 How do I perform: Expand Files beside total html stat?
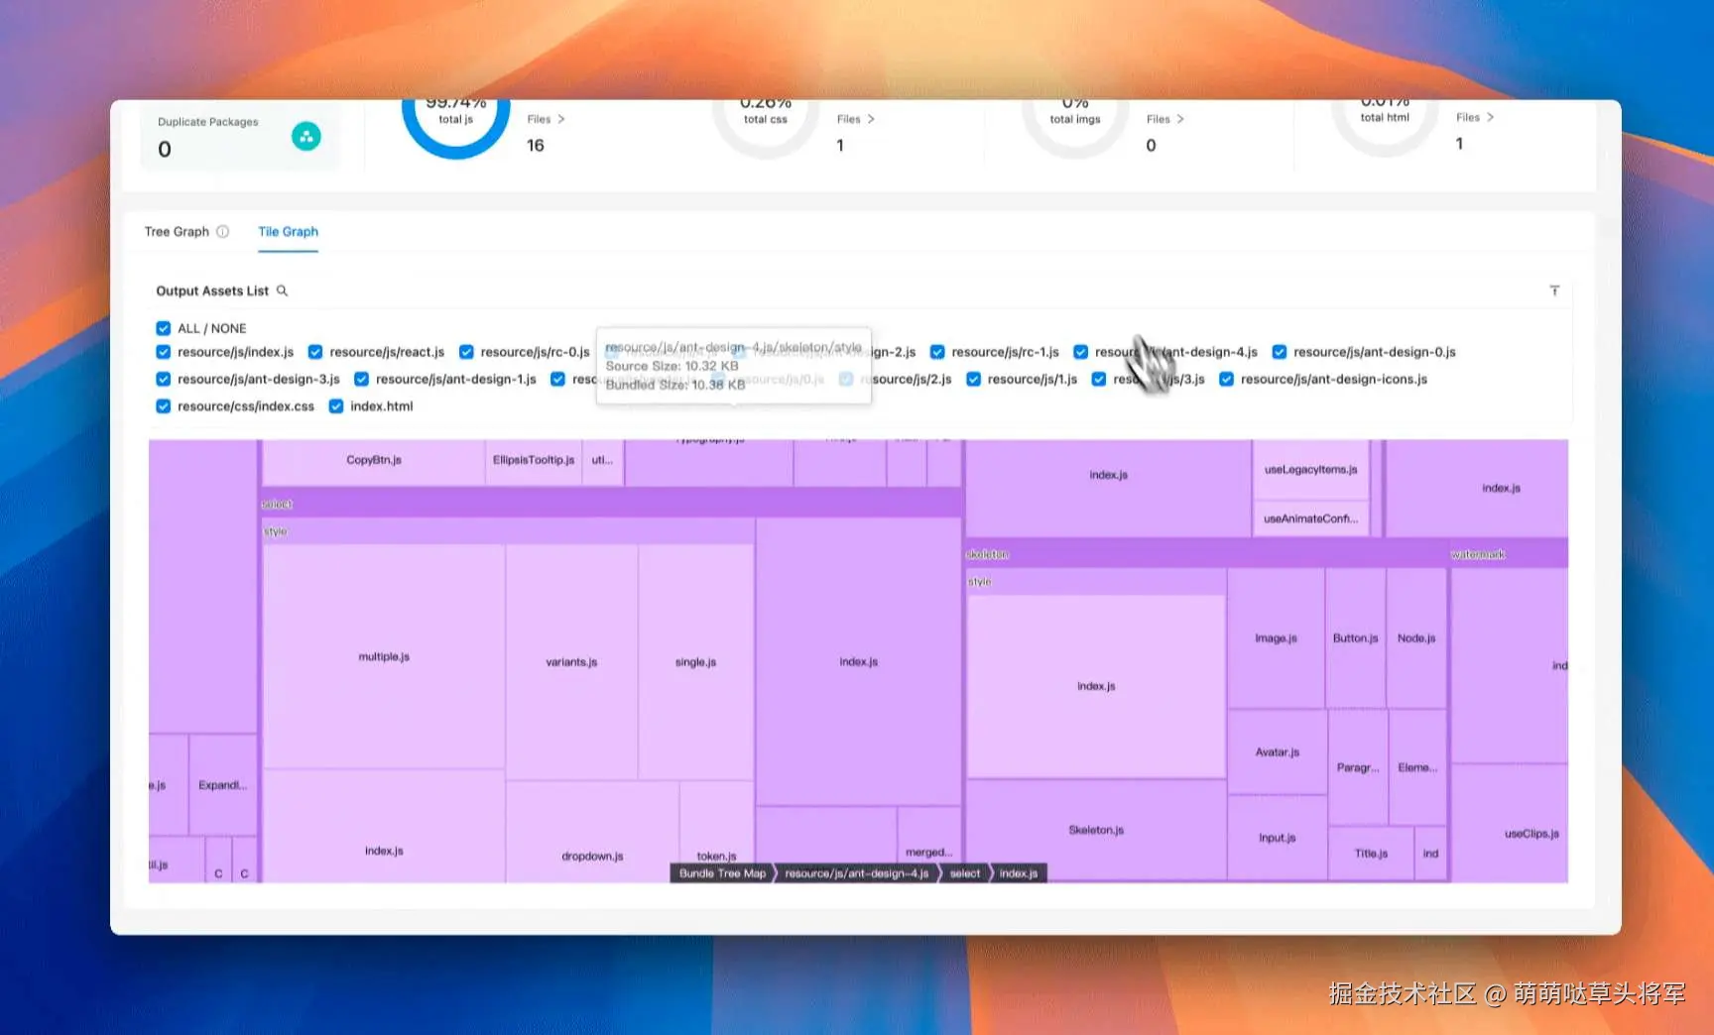1474,116
